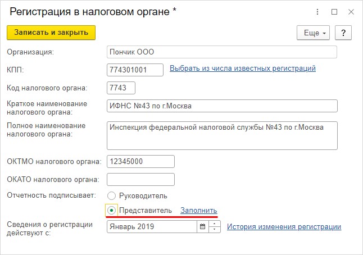Image resolution: width=363 pixels, height=255 pixels.
Task: Select the Руководитель radio option
Action: tap(111, 196)
